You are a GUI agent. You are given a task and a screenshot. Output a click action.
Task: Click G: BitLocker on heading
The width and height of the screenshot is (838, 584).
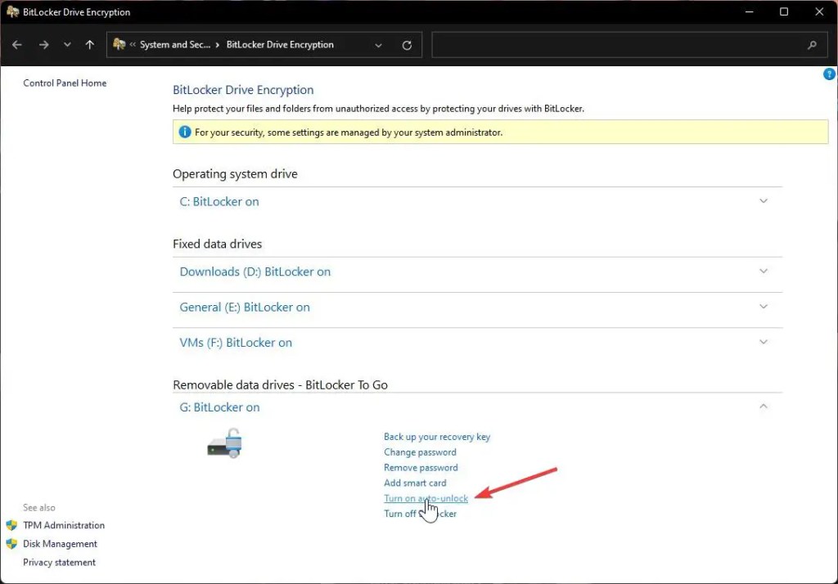tap(219, 407)
